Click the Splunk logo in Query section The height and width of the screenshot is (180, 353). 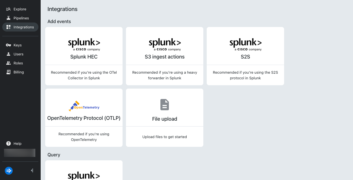click(84, 175)
